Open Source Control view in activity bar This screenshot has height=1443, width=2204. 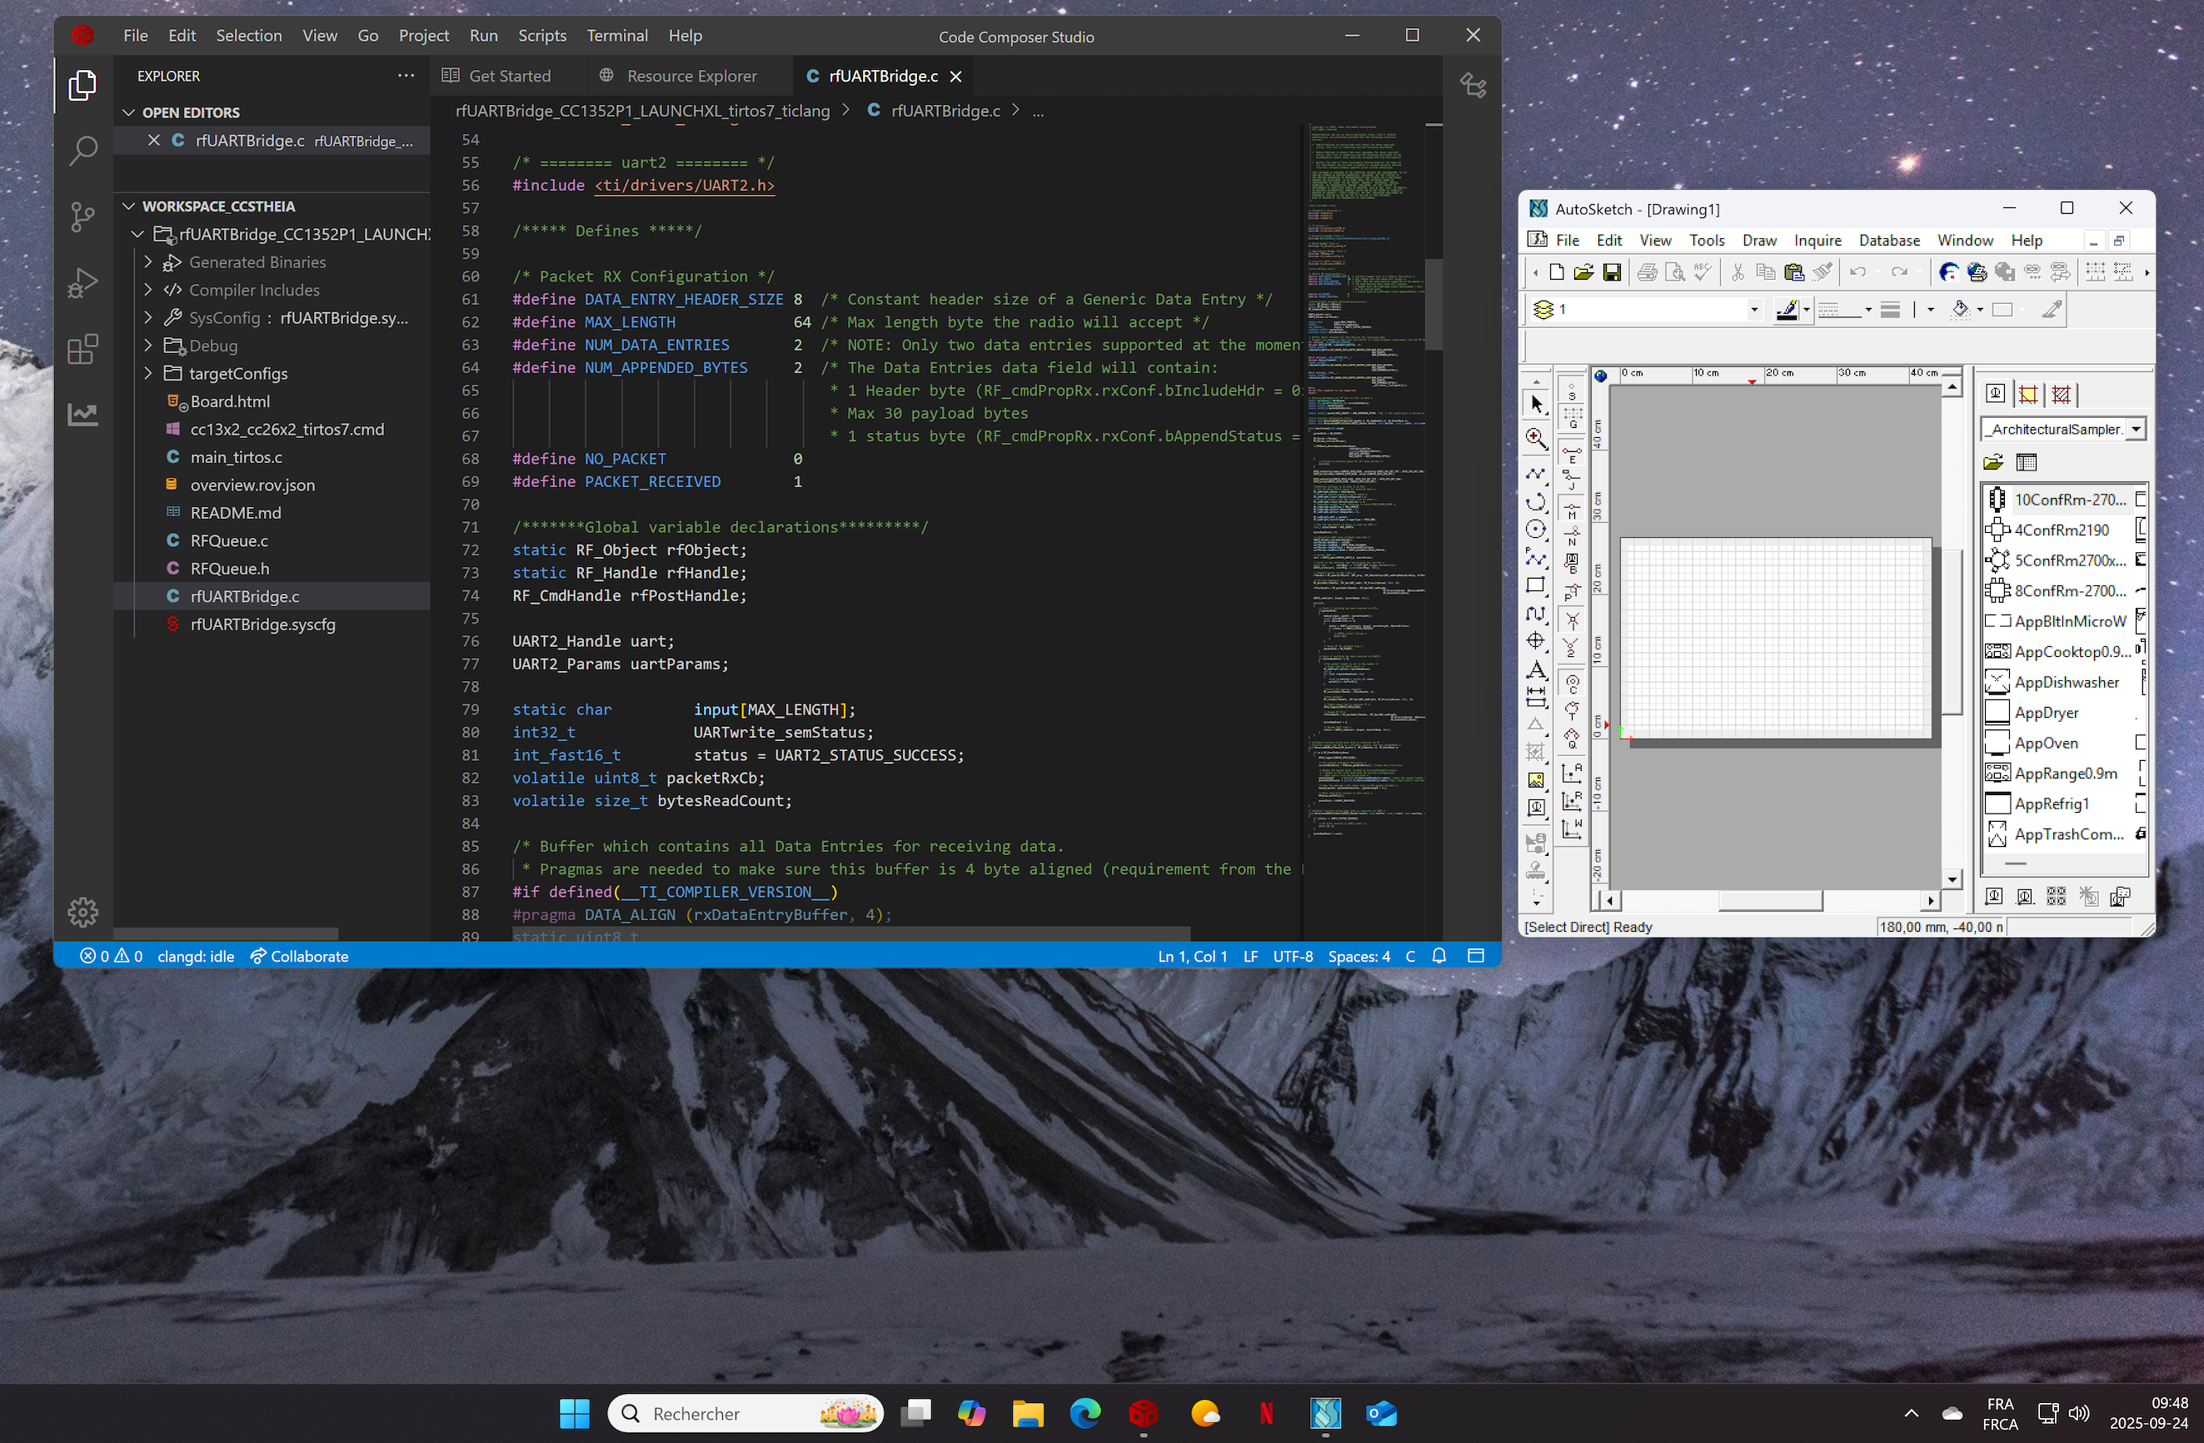coord(82,217)
